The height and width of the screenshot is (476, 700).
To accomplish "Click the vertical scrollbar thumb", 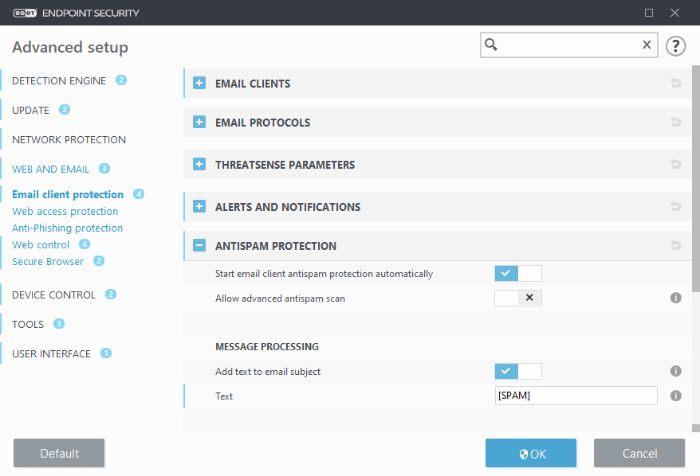I will (696, 179).
